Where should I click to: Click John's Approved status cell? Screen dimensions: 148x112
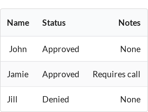tap(61, 49)
